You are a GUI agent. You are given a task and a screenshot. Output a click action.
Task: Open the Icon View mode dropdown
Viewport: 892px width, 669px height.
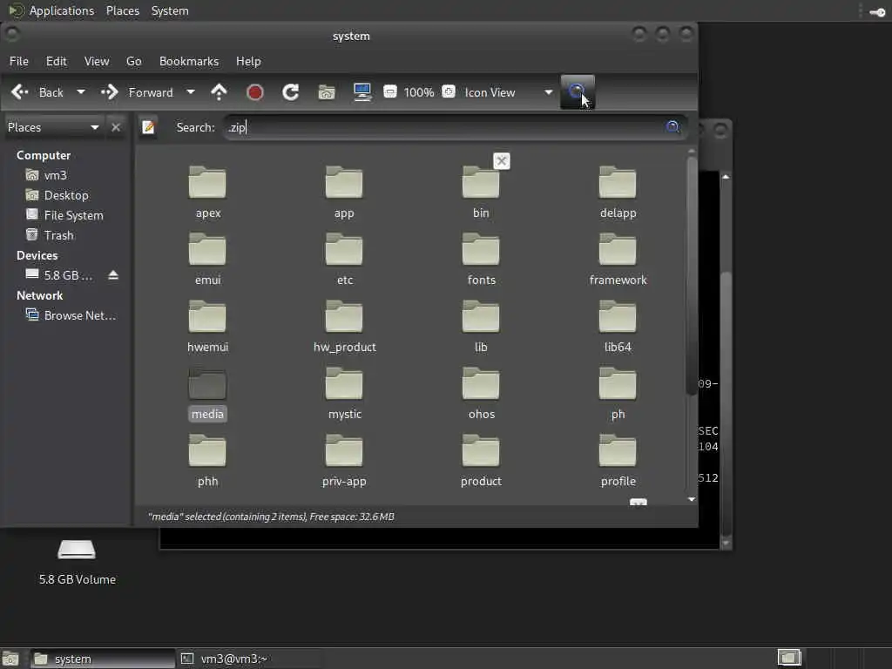508,92
